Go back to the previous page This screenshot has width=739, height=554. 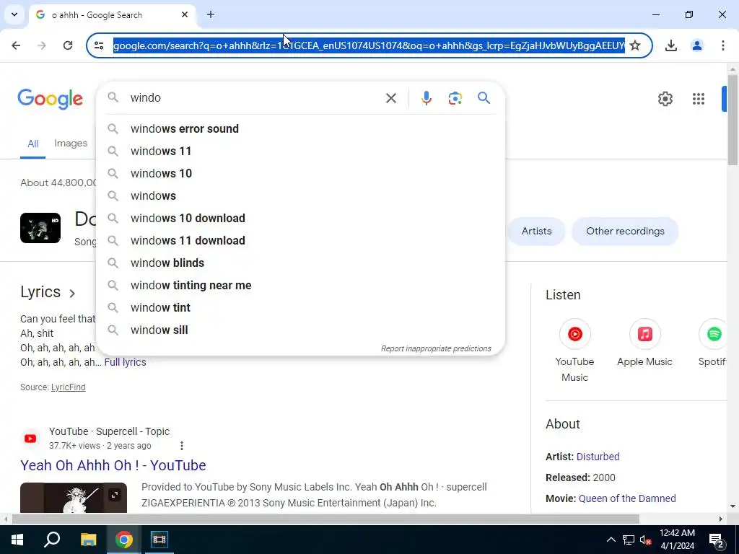pos(16,45)
